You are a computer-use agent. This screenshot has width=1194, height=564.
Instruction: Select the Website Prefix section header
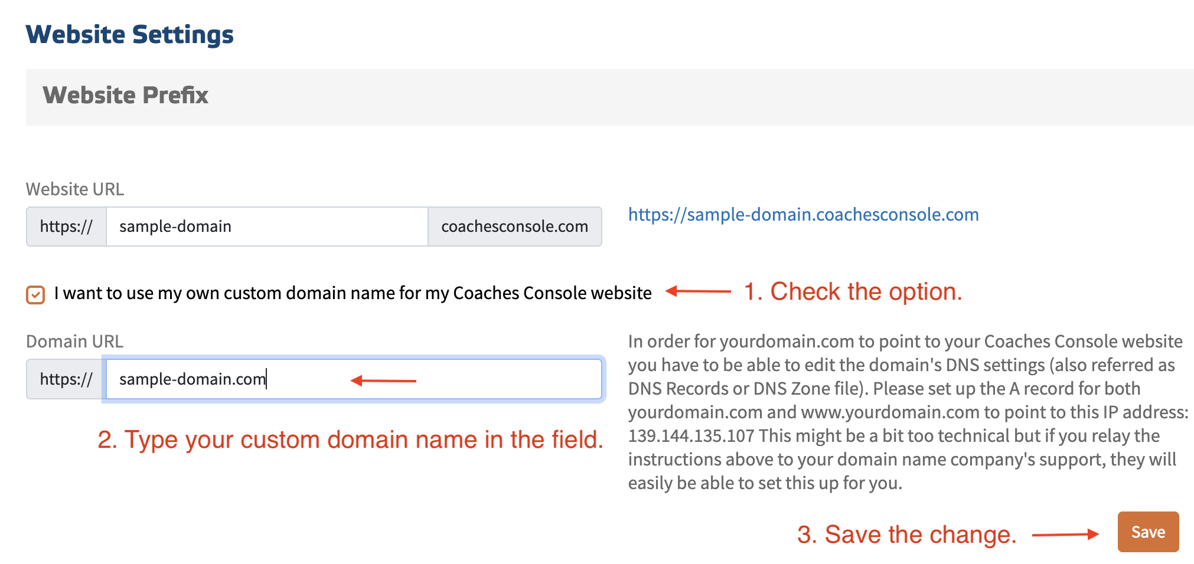pyautogui.click(x=125, y=96)
